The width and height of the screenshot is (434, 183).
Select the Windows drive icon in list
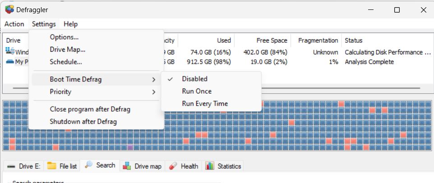click(x=10, y=52)
